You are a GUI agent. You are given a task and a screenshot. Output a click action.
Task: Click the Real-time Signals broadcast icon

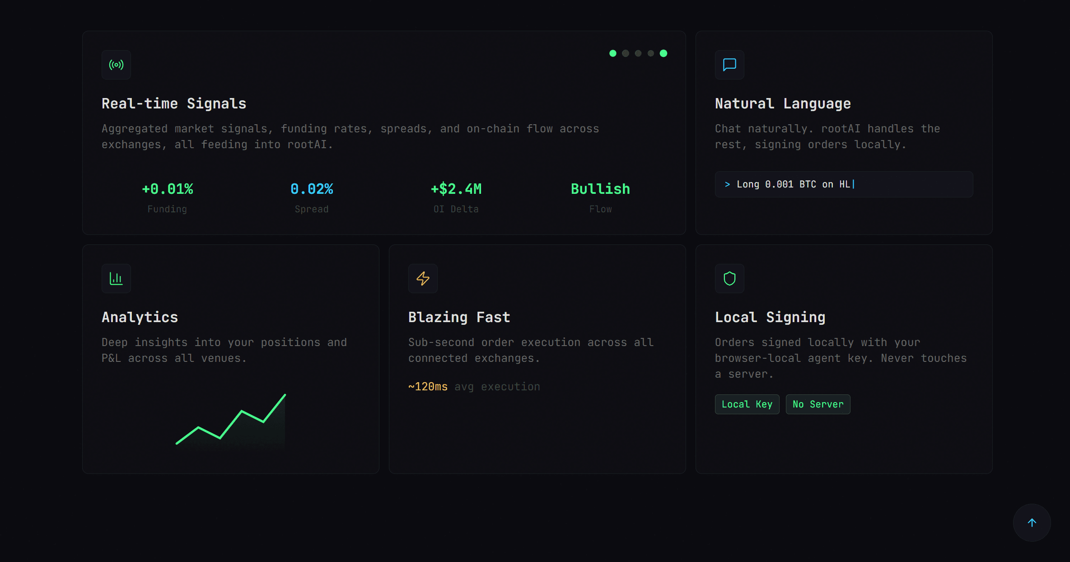pyautogui.click(x=116, y=65)
